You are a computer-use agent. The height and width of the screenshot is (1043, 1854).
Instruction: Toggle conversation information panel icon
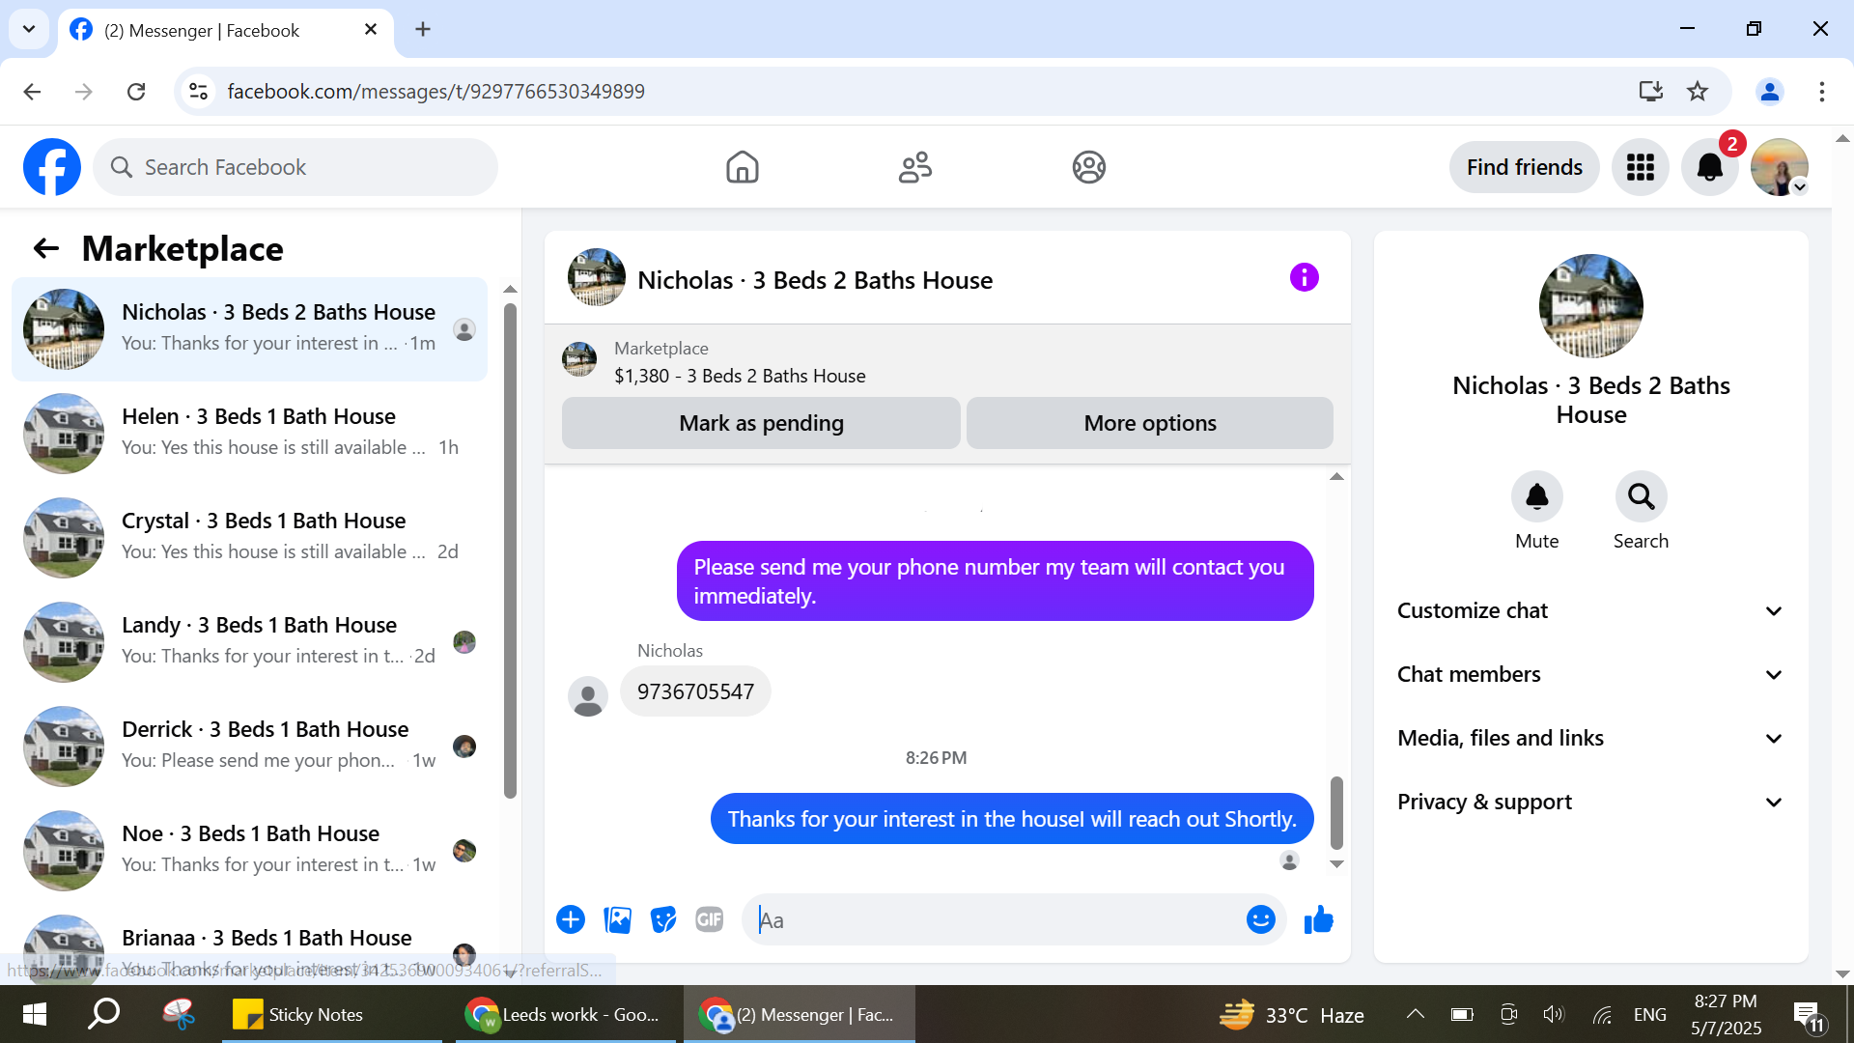(1304, 278)
